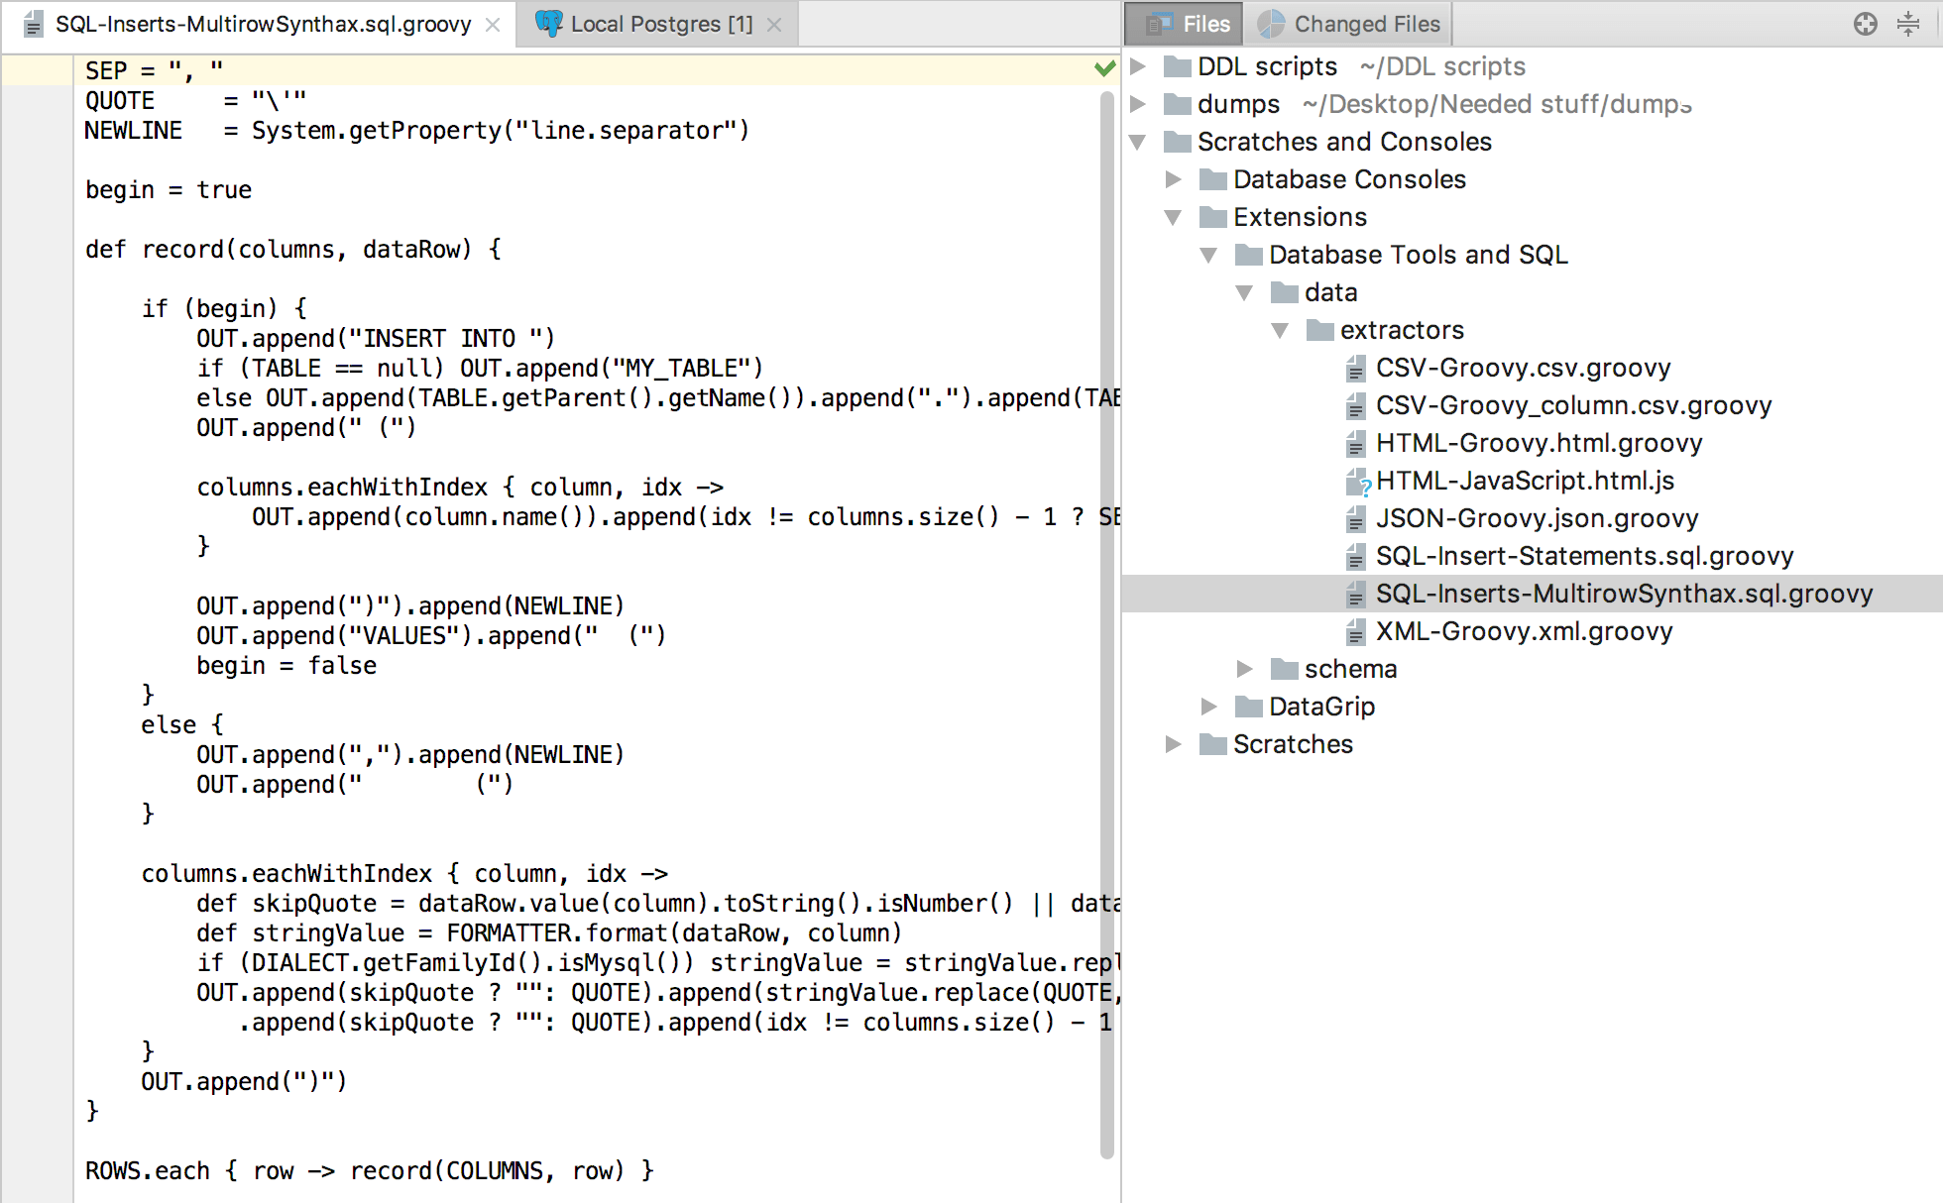Click file icon of XML-Groovy.xml.groovy
Viewport: 1943px width, 1203px height.
[x=1355, y=632]
